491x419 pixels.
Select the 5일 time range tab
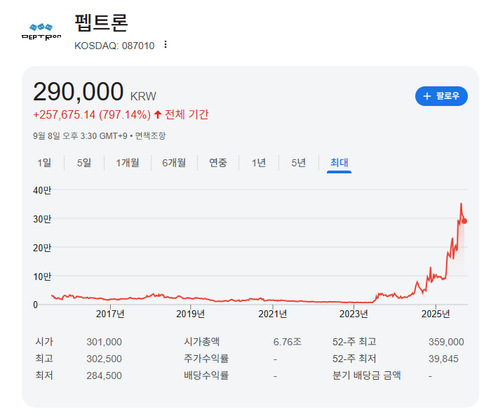pos(84,163)
